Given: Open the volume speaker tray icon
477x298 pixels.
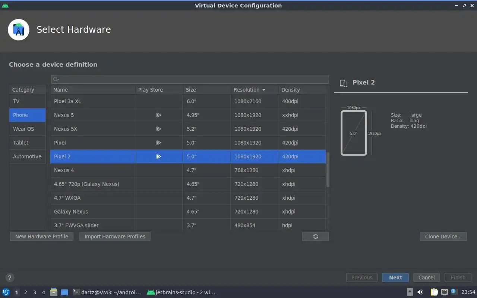Looking at the screenshot, I should click(x=420, y=292).
